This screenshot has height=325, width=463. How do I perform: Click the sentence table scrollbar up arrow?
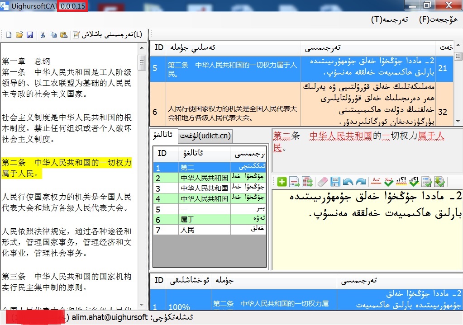click(x=458, y=45)
